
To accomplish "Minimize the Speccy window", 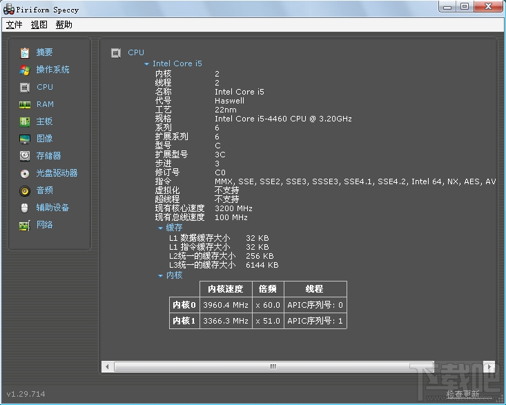I will (x=447, y=6).
